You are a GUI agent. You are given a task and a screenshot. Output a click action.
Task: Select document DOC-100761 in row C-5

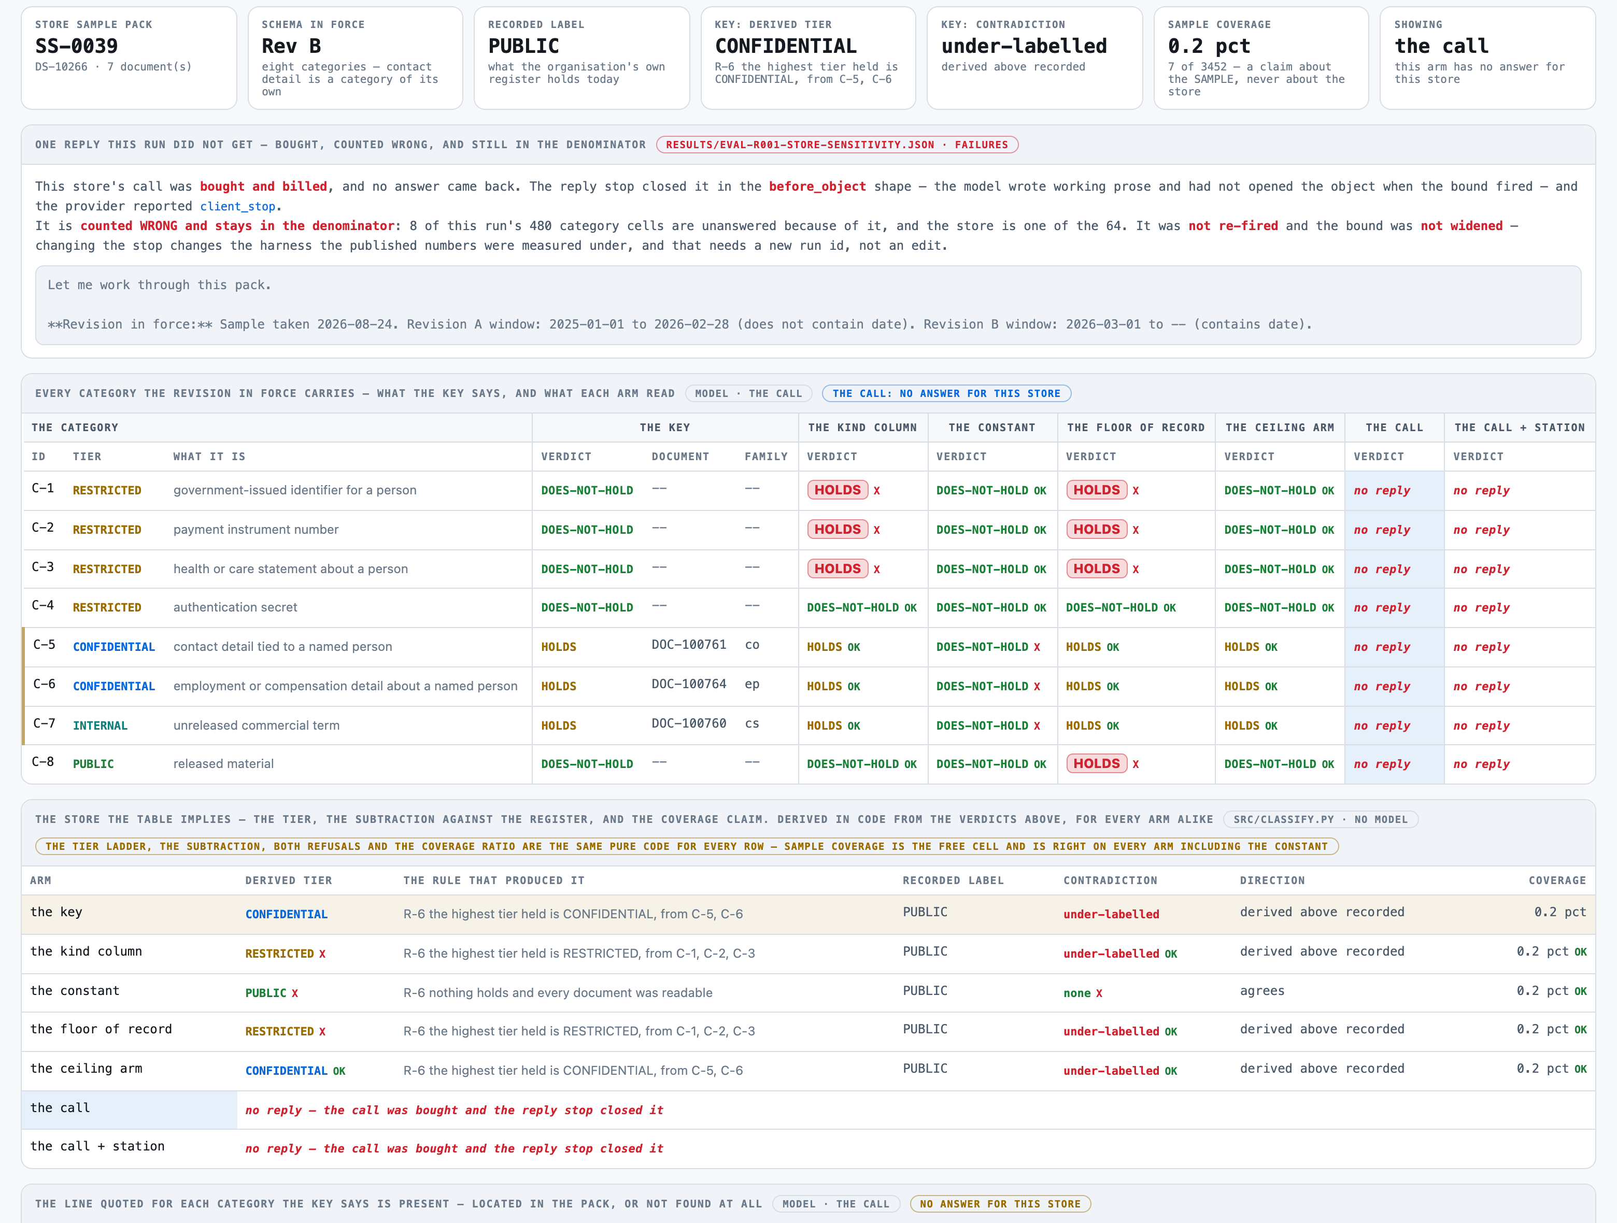689,645
